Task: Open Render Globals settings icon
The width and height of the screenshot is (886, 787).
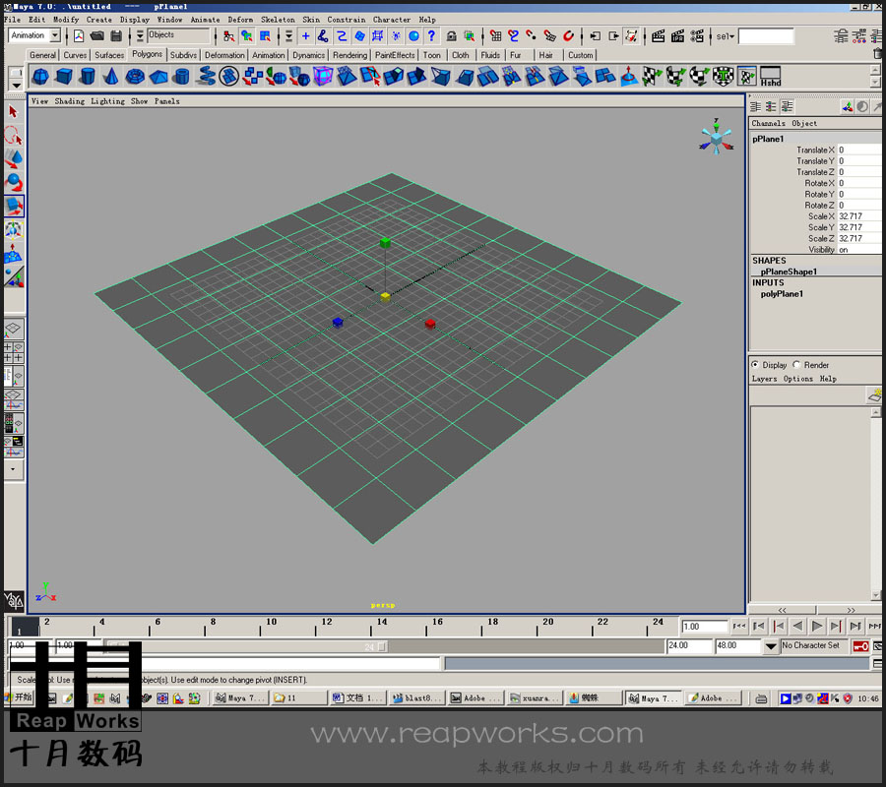Action: tap(697, 36)
